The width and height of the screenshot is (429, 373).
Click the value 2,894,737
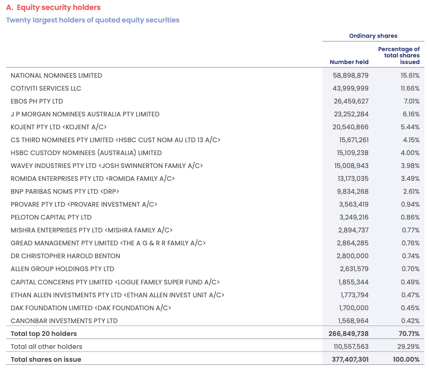[354, 230]
